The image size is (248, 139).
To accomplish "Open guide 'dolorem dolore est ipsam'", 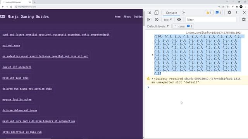I will pos(20,110).
